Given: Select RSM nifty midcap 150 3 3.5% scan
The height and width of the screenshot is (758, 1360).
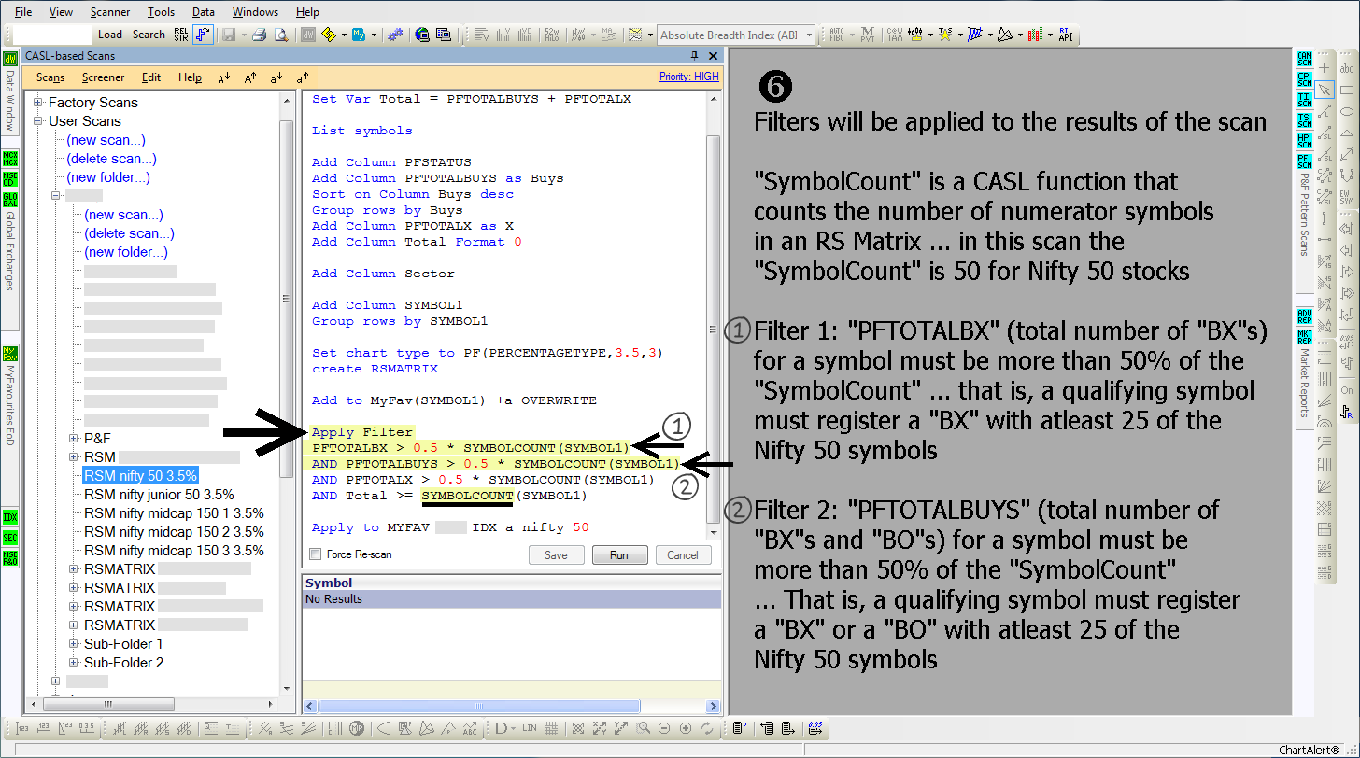Looking at the screenshot, I should click(x=174, y=551).
